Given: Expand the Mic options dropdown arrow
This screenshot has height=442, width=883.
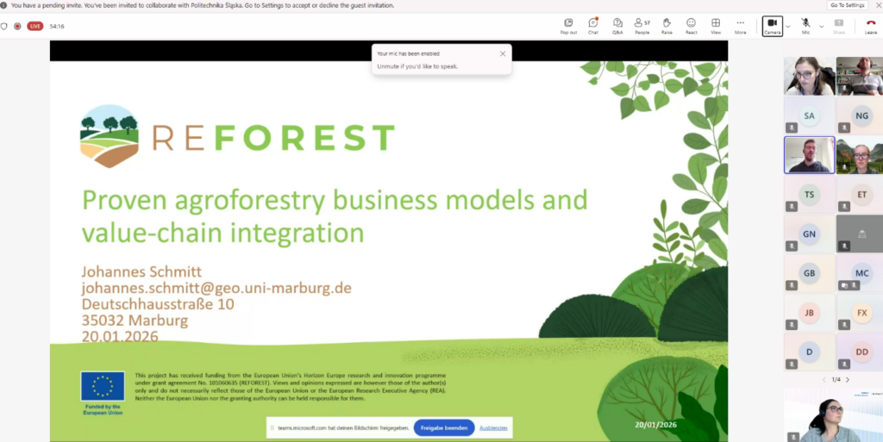Looking at the screenshot, I should 821,26.
